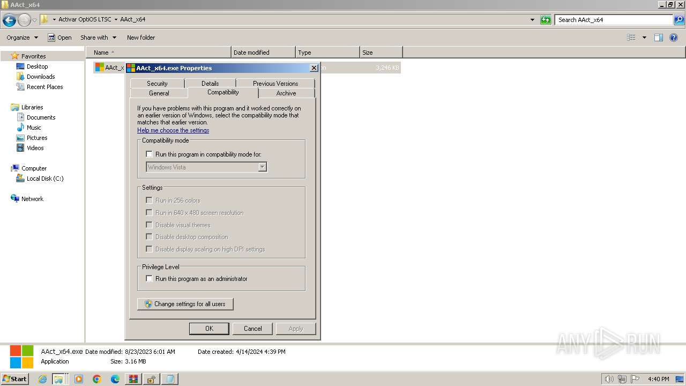686x386 pixels.
Task: Click the WinRAR taskbar icon
Action: (x=133, y=379)
